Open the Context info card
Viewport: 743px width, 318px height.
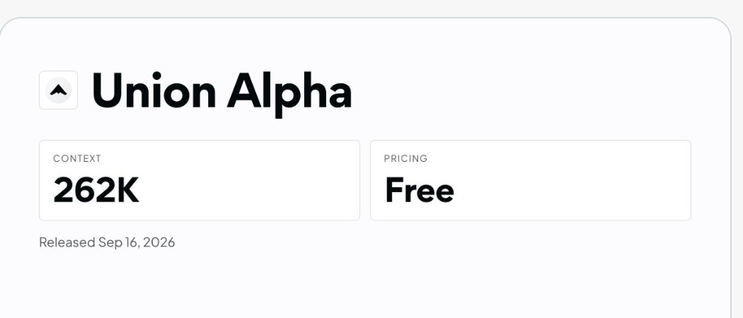point(200,180)
